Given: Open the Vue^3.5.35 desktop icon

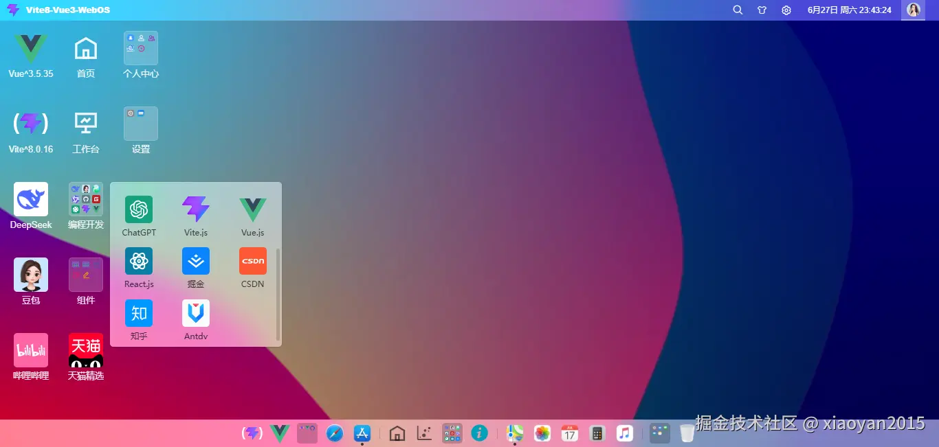Looking at the screenshot, I should (31, 48).
